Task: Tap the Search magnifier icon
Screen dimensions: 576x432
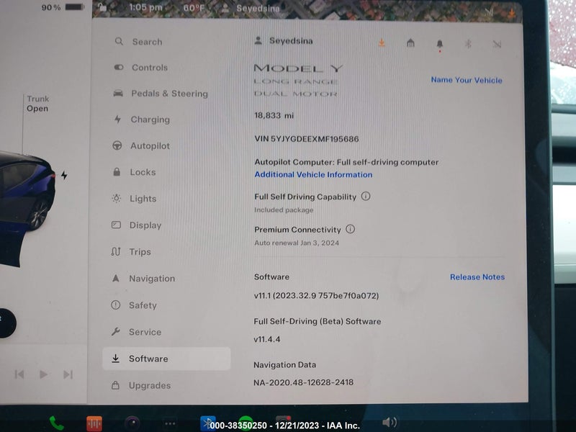Action: [119, 41]
